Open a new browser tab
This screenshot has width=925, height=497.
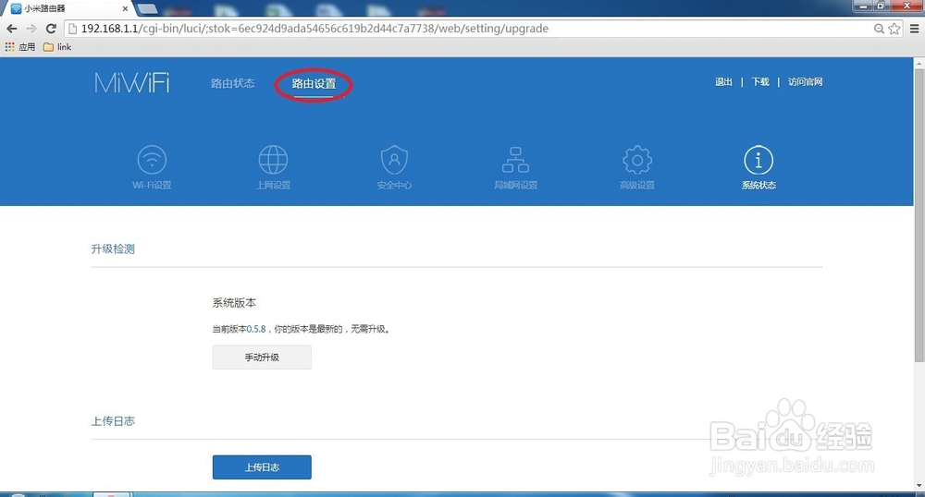click(x=147, y=8)
